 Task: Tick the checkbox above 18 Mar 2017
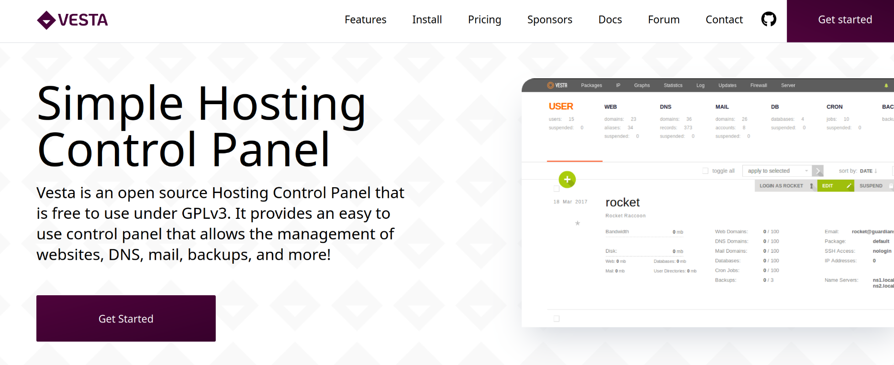point(557,189)
